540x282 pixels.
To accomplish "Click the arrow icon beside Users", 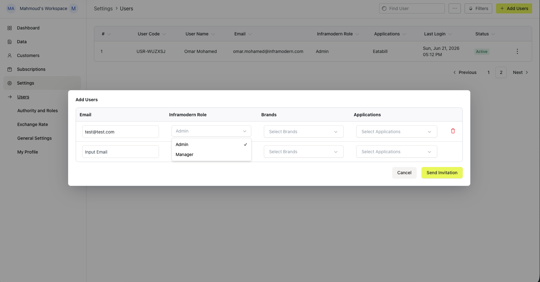I will point(10,97).
